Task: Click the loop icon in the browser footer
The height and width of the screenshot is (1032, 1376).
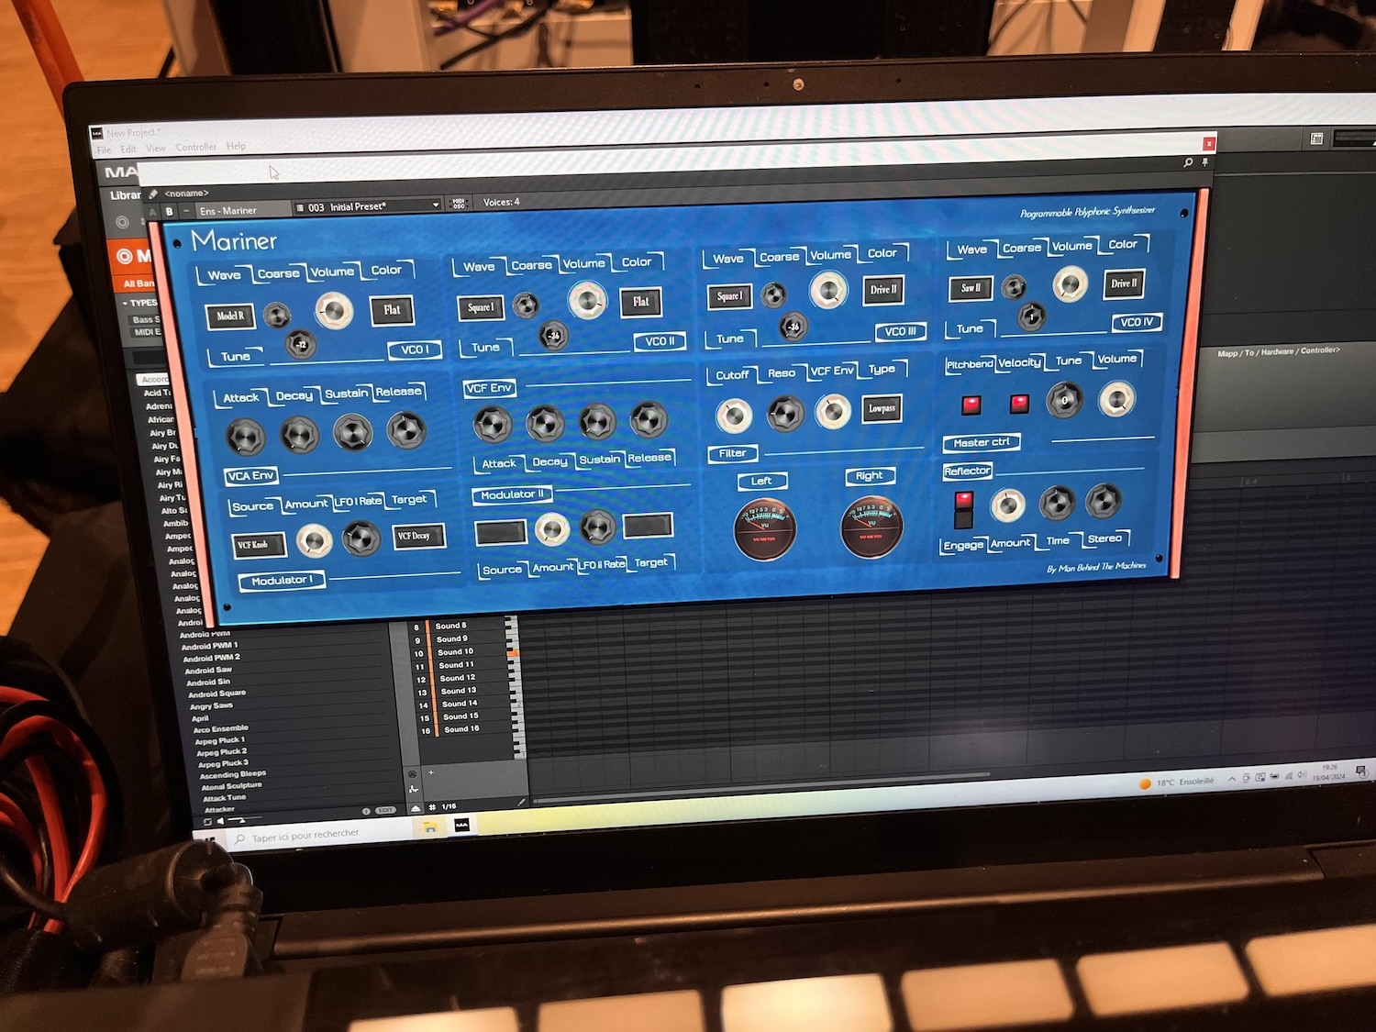Action: coord(207,822)
